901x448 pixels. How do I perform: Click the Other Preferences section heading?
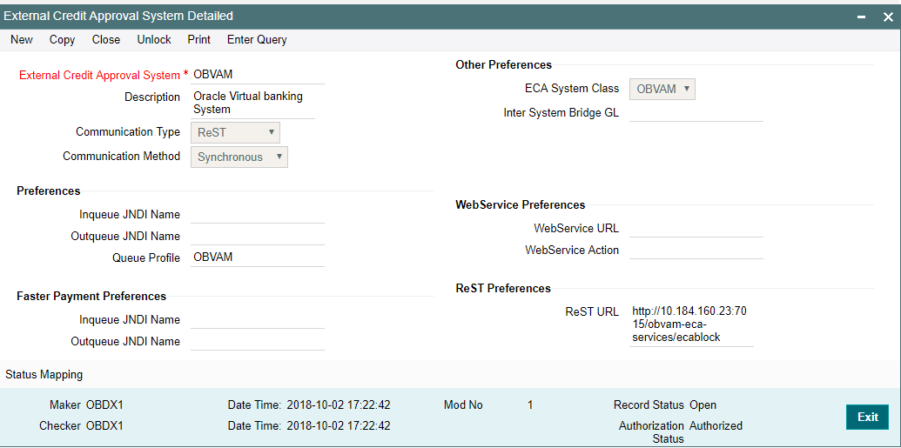click(x=504, y=65)
